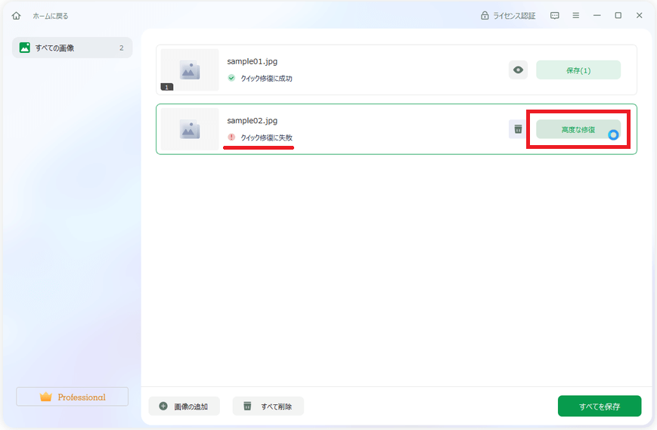The height and width of the screenshot is (430, 657).
Task: Click the red failure status icon on sample02.jpg
Action: 231,138
